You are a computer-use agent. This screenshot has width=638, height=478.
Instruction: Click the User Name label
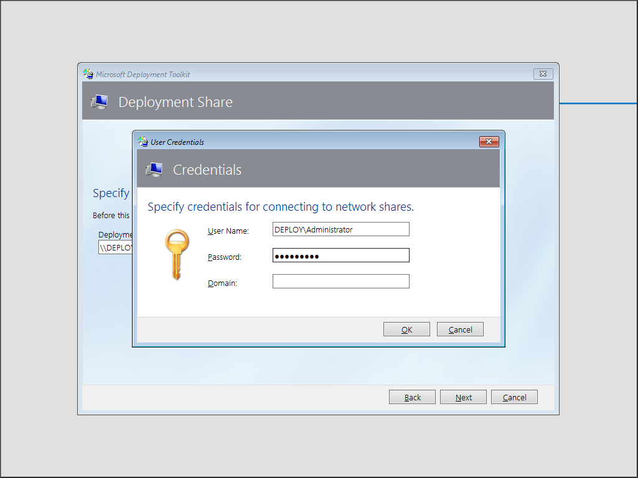[228, 231]
